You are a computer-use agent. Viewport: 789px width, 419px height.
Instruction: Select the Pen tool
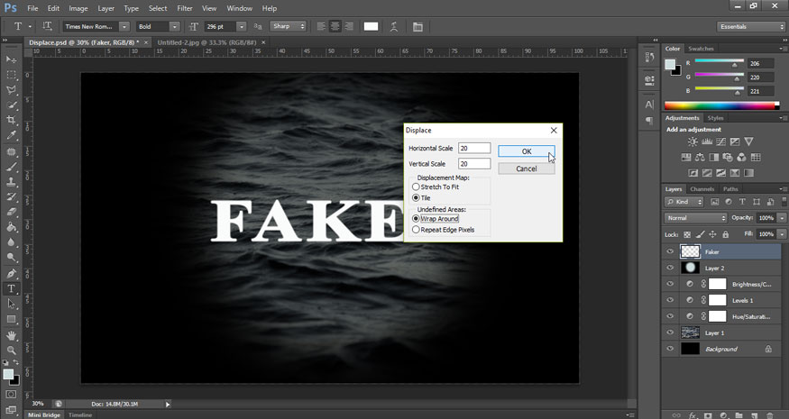click(x=11, y=274)
